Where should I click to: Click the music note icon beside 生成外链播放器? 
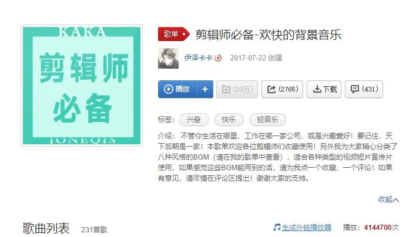pyautogui.click(x=276, y=227)
